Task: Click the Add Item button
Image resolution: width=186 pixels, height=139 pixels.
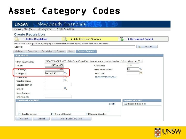Action: 24,119
